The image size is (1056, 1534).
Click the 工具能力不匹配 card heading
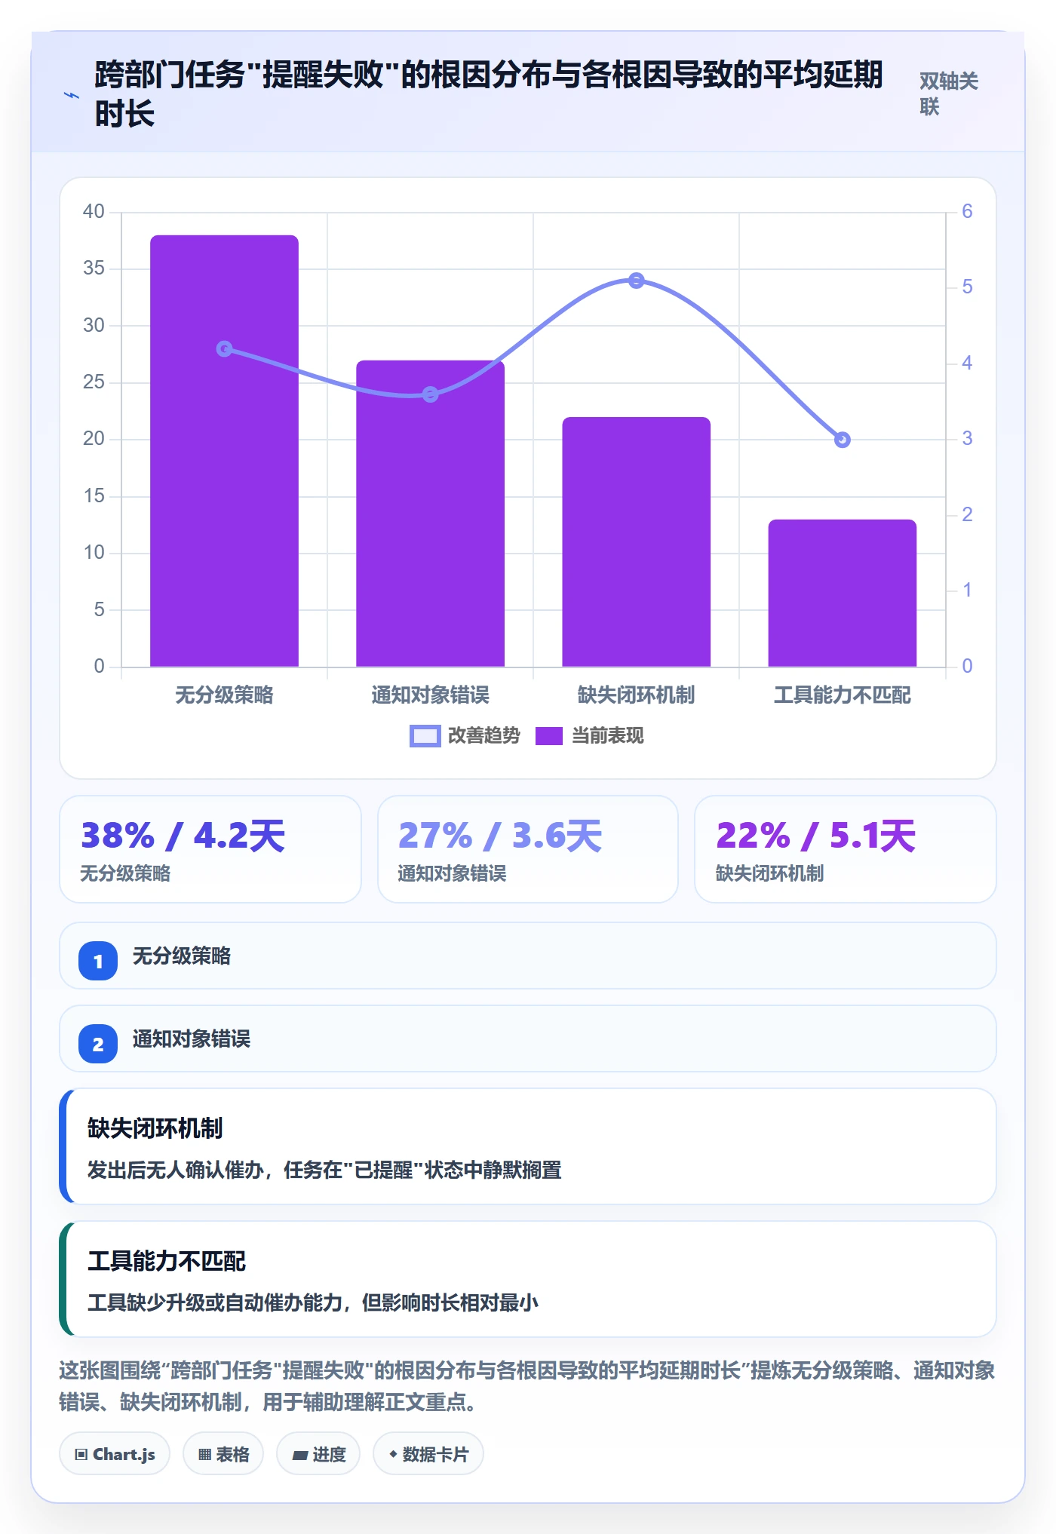click(x=167, y=1261)
